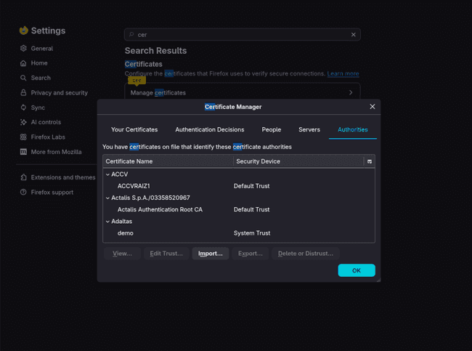Image resolution: width=472 pixels, height=351 pixels.
Task: Click the Import... button
Action: [211, 254]
